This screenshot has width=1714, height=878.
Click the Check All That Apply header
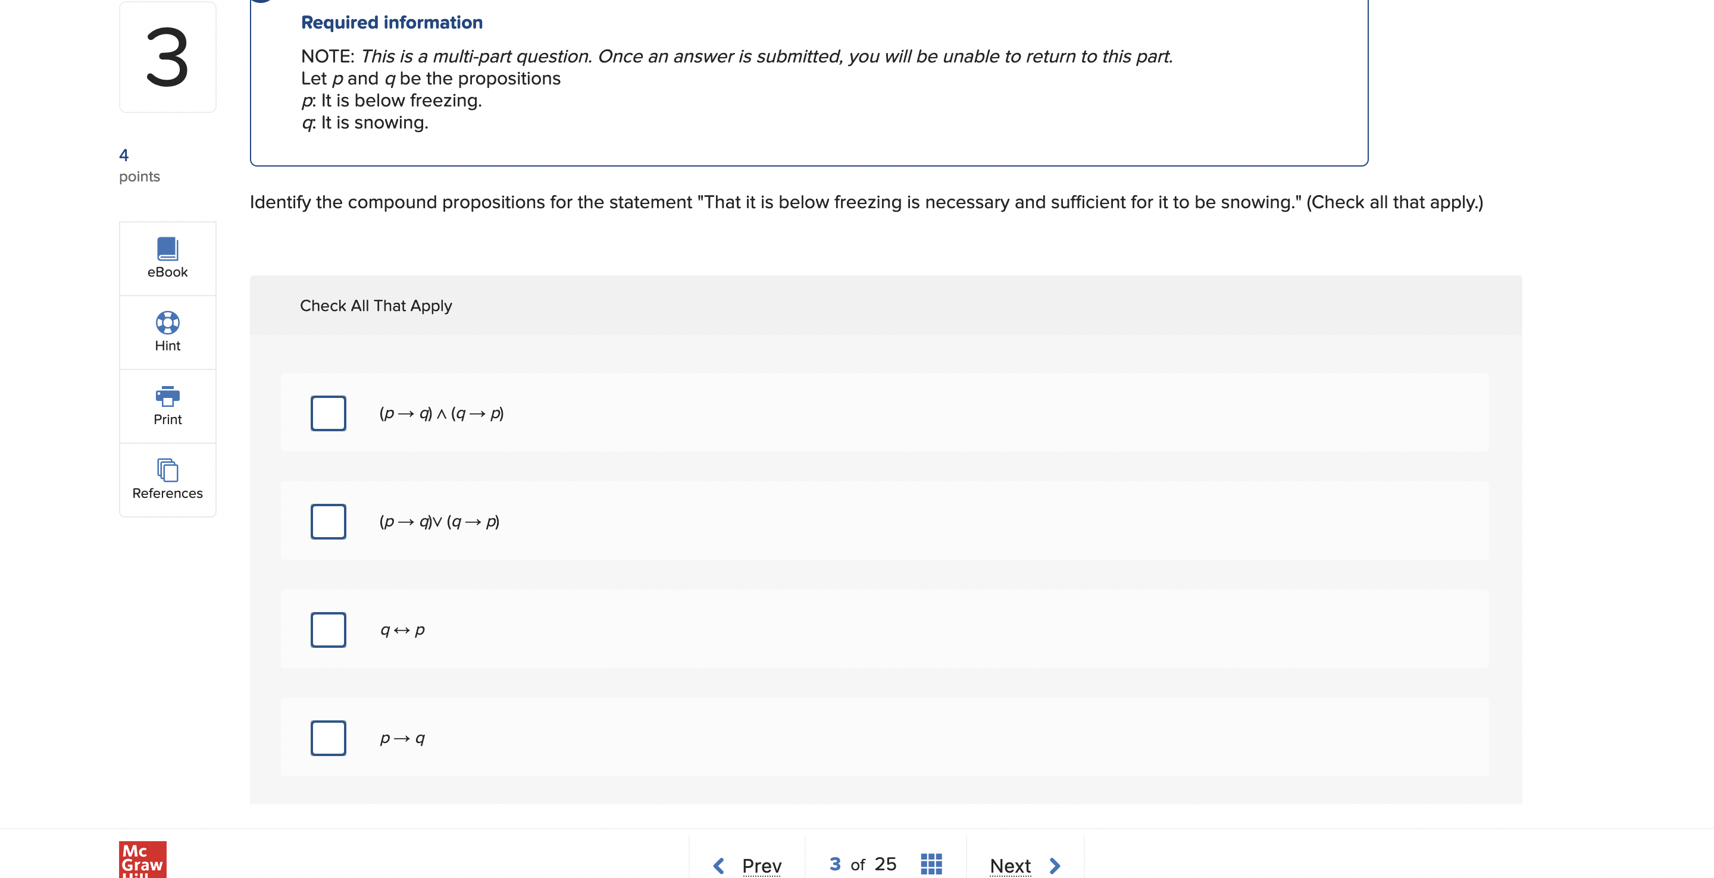tap(376, 305)
